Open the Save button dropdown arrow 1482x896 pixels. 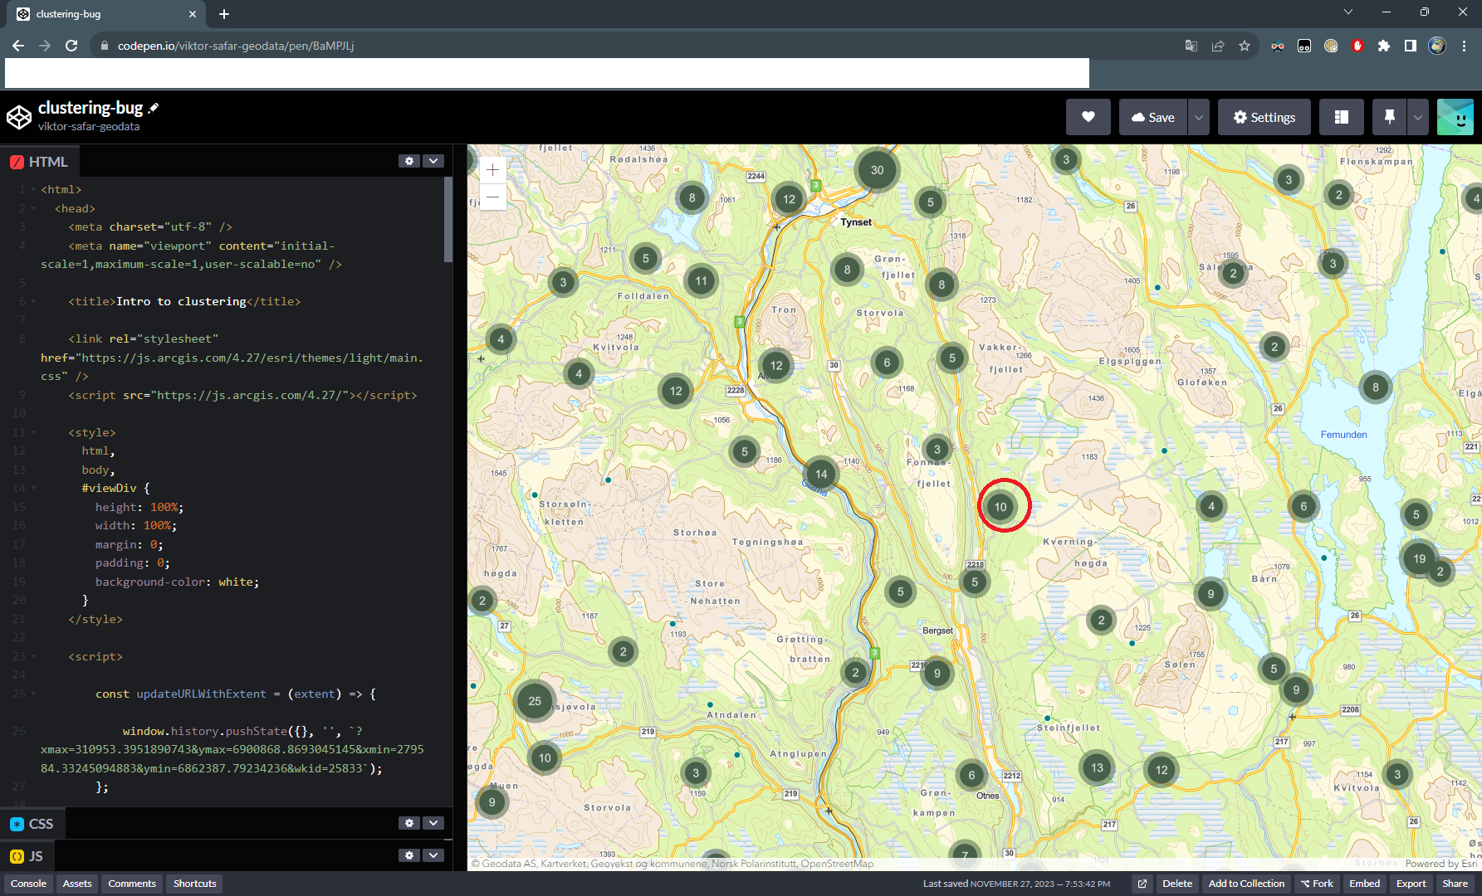(1198, 117)
